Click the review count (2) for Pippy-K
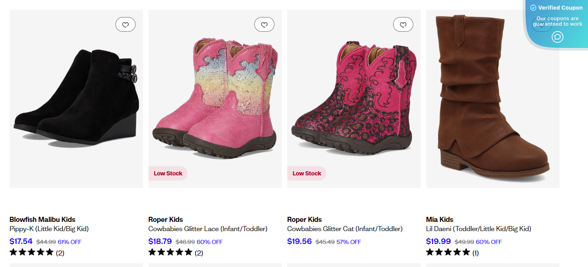This screenshot has height=267, width=588. click(x=60, y=252)
